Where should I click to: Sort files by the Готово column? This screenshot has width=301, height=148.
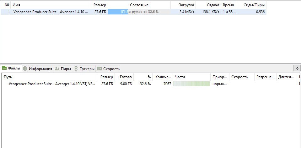tap(124, 77)
